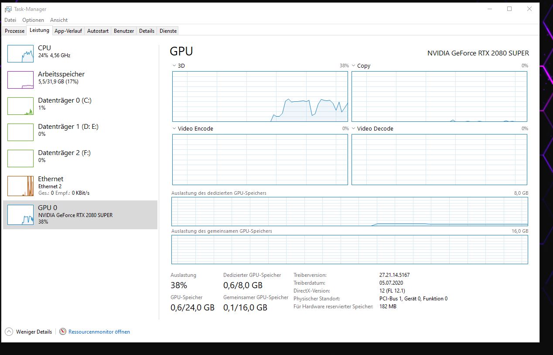Viewport: 553px width, 355px height.
Task: Click the Treiberdatum value 05.07.2020
Action: [x=391, y=283]
